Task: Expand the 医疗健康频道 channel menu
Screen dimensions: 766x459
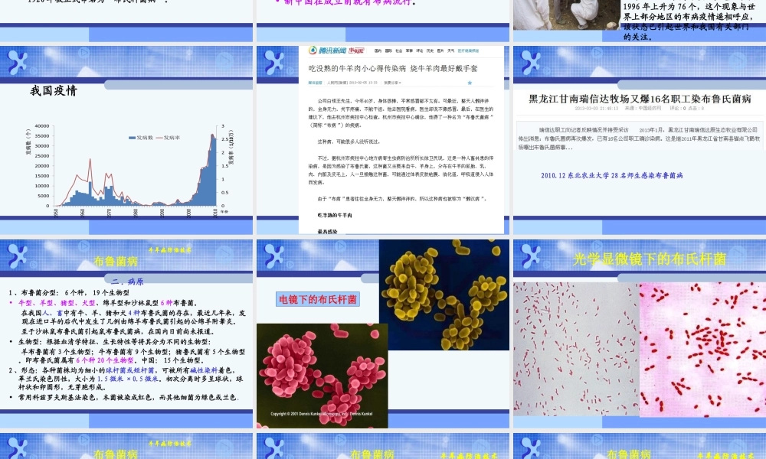Action: point(467,50)
